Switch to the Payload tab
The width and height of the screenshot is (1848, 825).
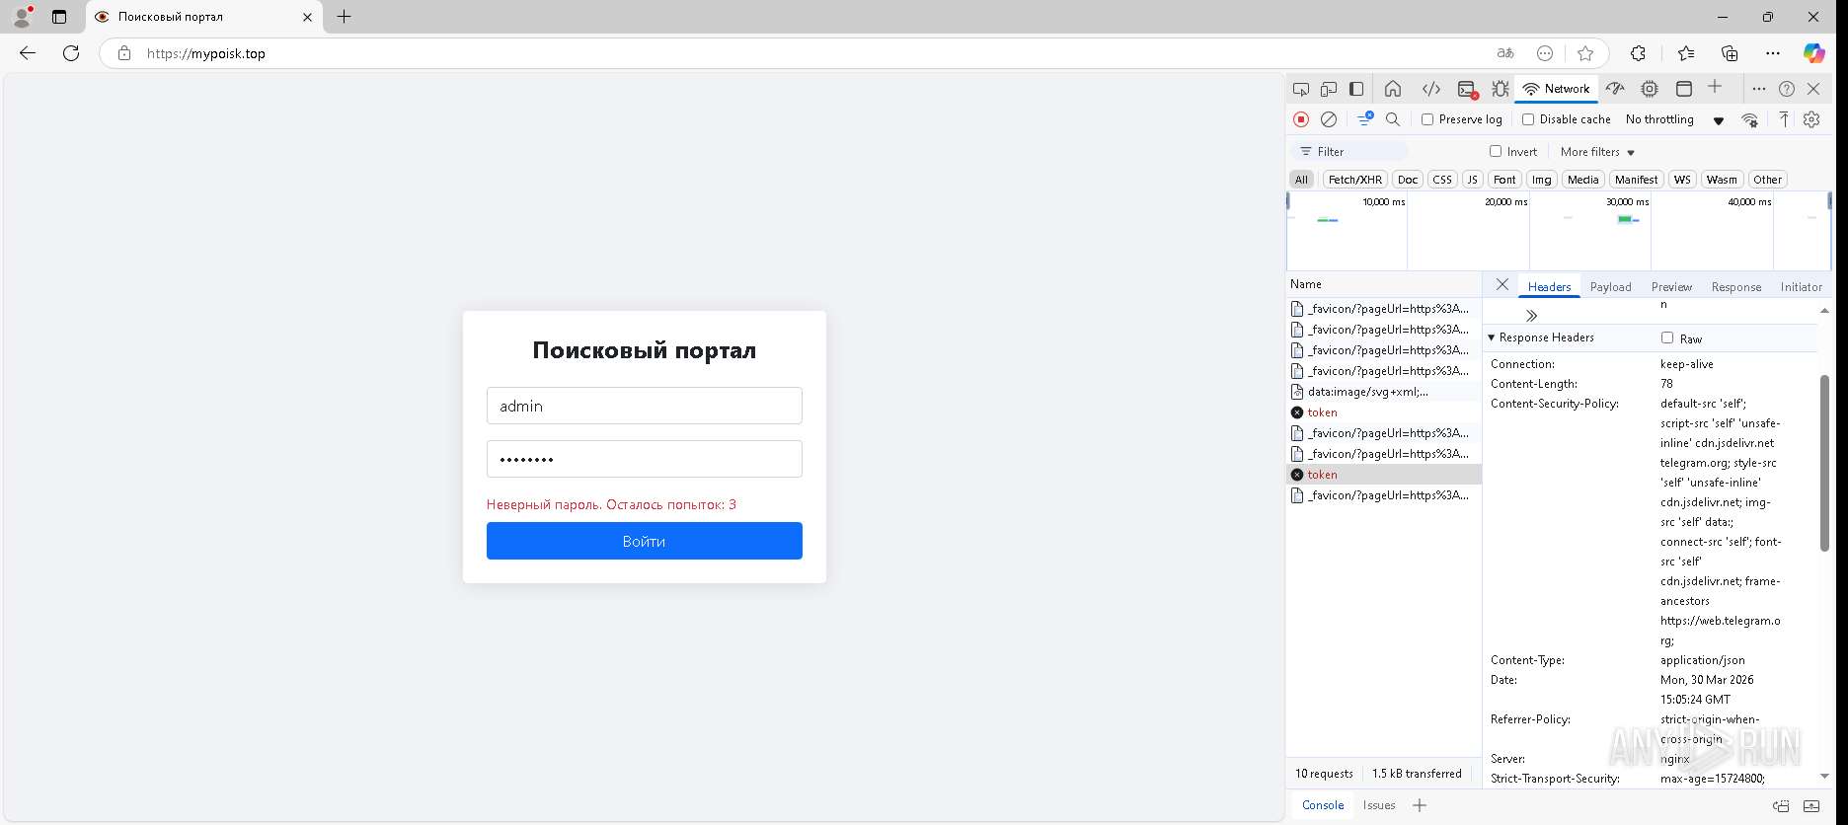click(1610, 286)
